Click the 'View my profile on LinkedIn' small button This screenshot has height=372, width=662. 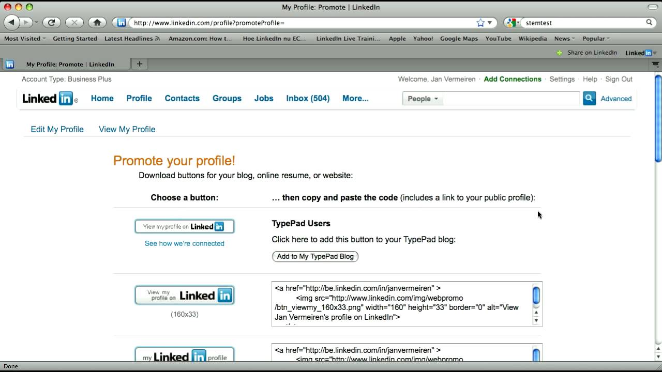point(185,226)
